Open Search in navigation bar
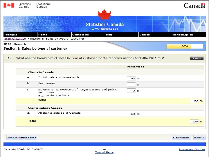 [x=145, y=35]
